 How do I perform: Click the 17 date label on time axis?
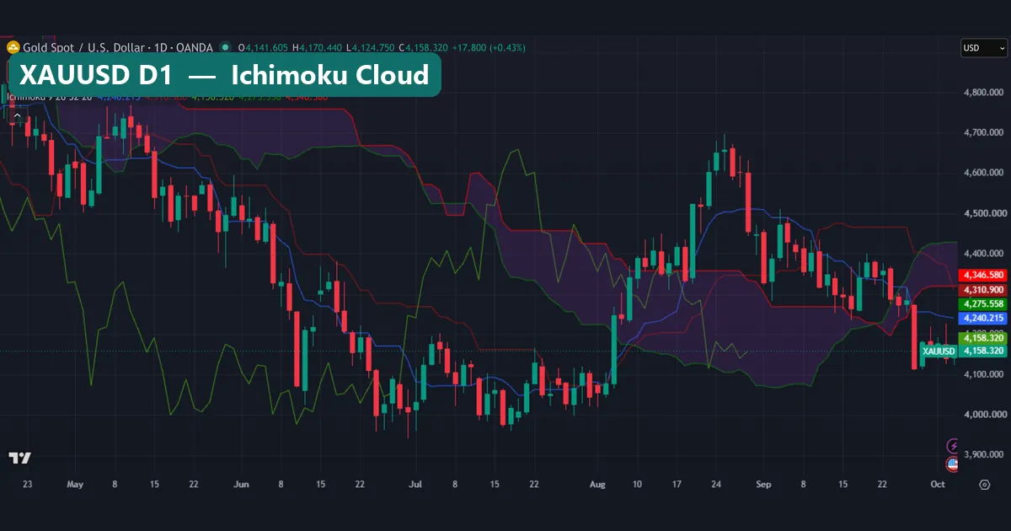(677, 485)
